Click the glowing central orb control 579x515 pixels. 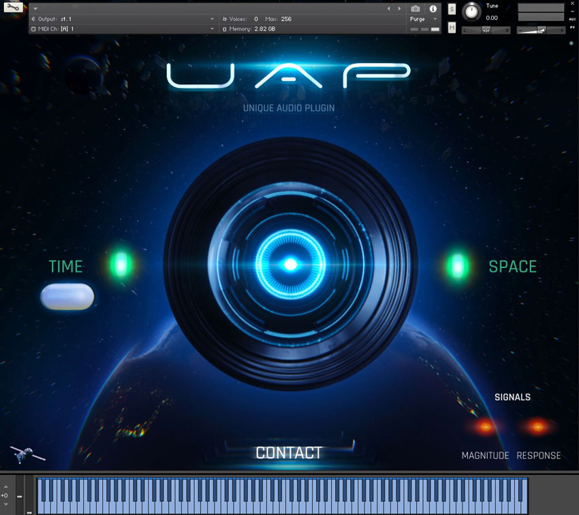coord(290,264)
